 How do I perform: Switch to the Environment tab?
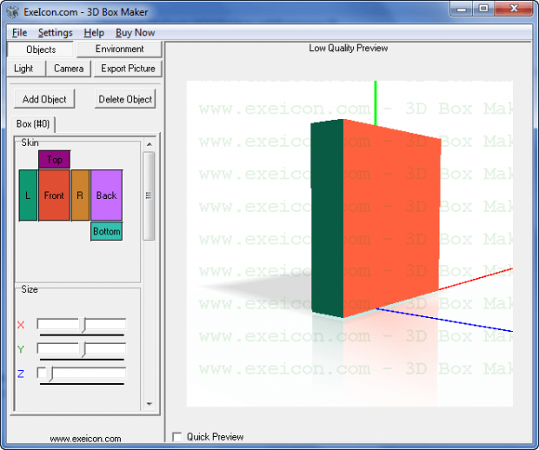(120, 50)
